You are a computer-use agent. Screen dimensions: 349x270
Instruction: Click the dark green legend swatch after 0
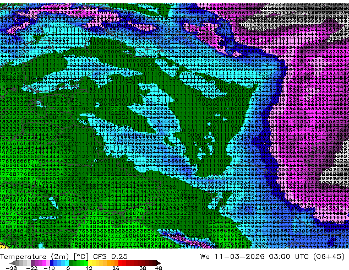(x=71, y=263)
